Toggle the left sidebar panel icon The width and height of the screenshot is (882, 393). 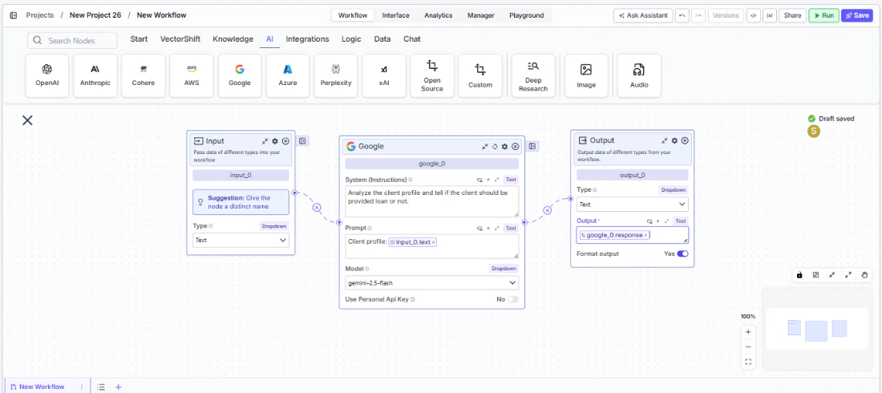click(x=14, y=15)
